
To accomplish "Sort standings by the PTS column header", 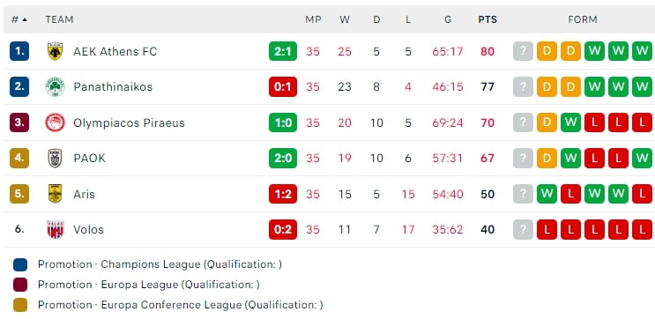I will pyautogui.click(x=488, y=19).
